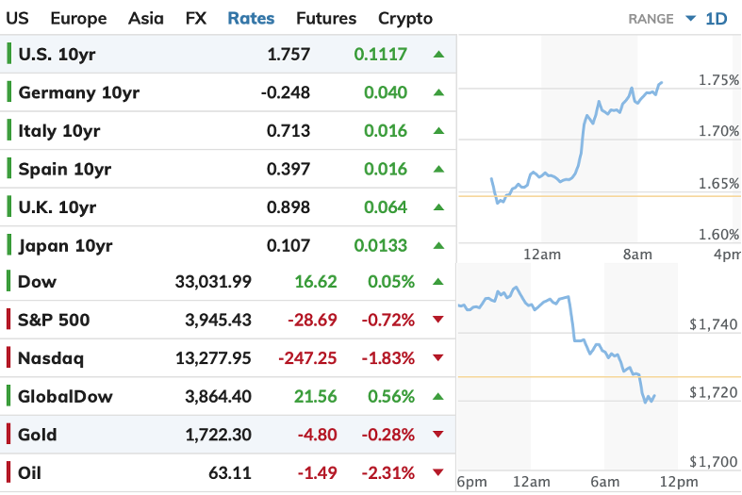Viewport: 742px width, 495px height.
Task: Open the Italy 10yr quote link
Action: click(59, 131)
